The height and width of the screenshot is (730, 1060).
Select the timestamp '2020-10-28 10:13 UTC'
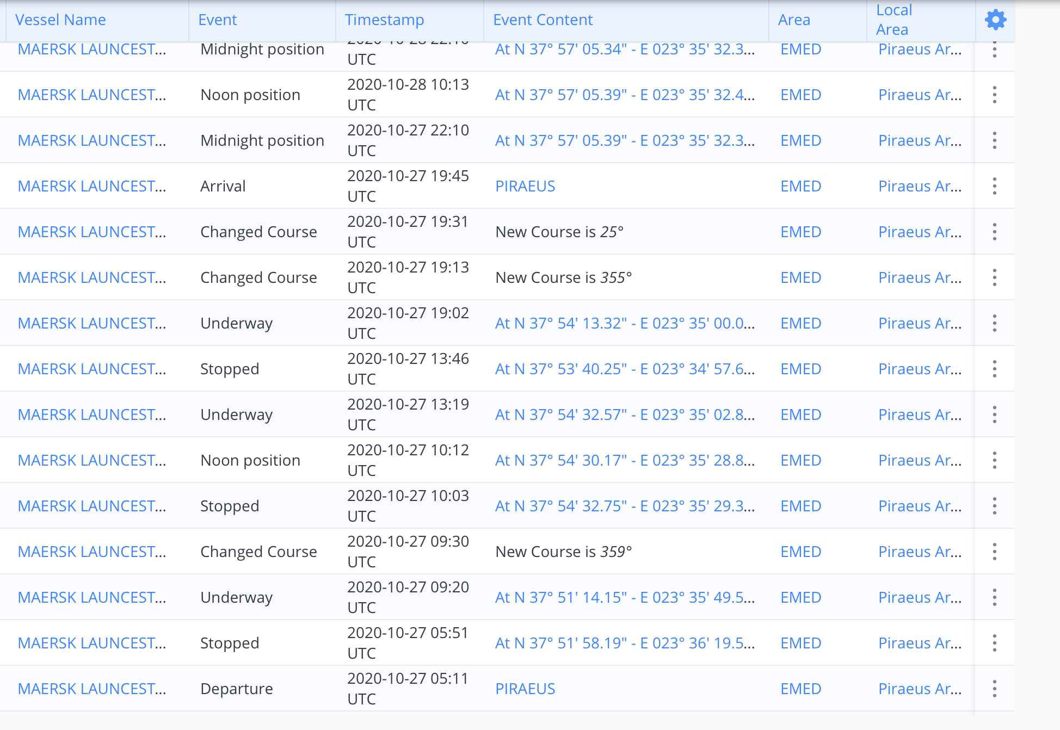(408, 95)
